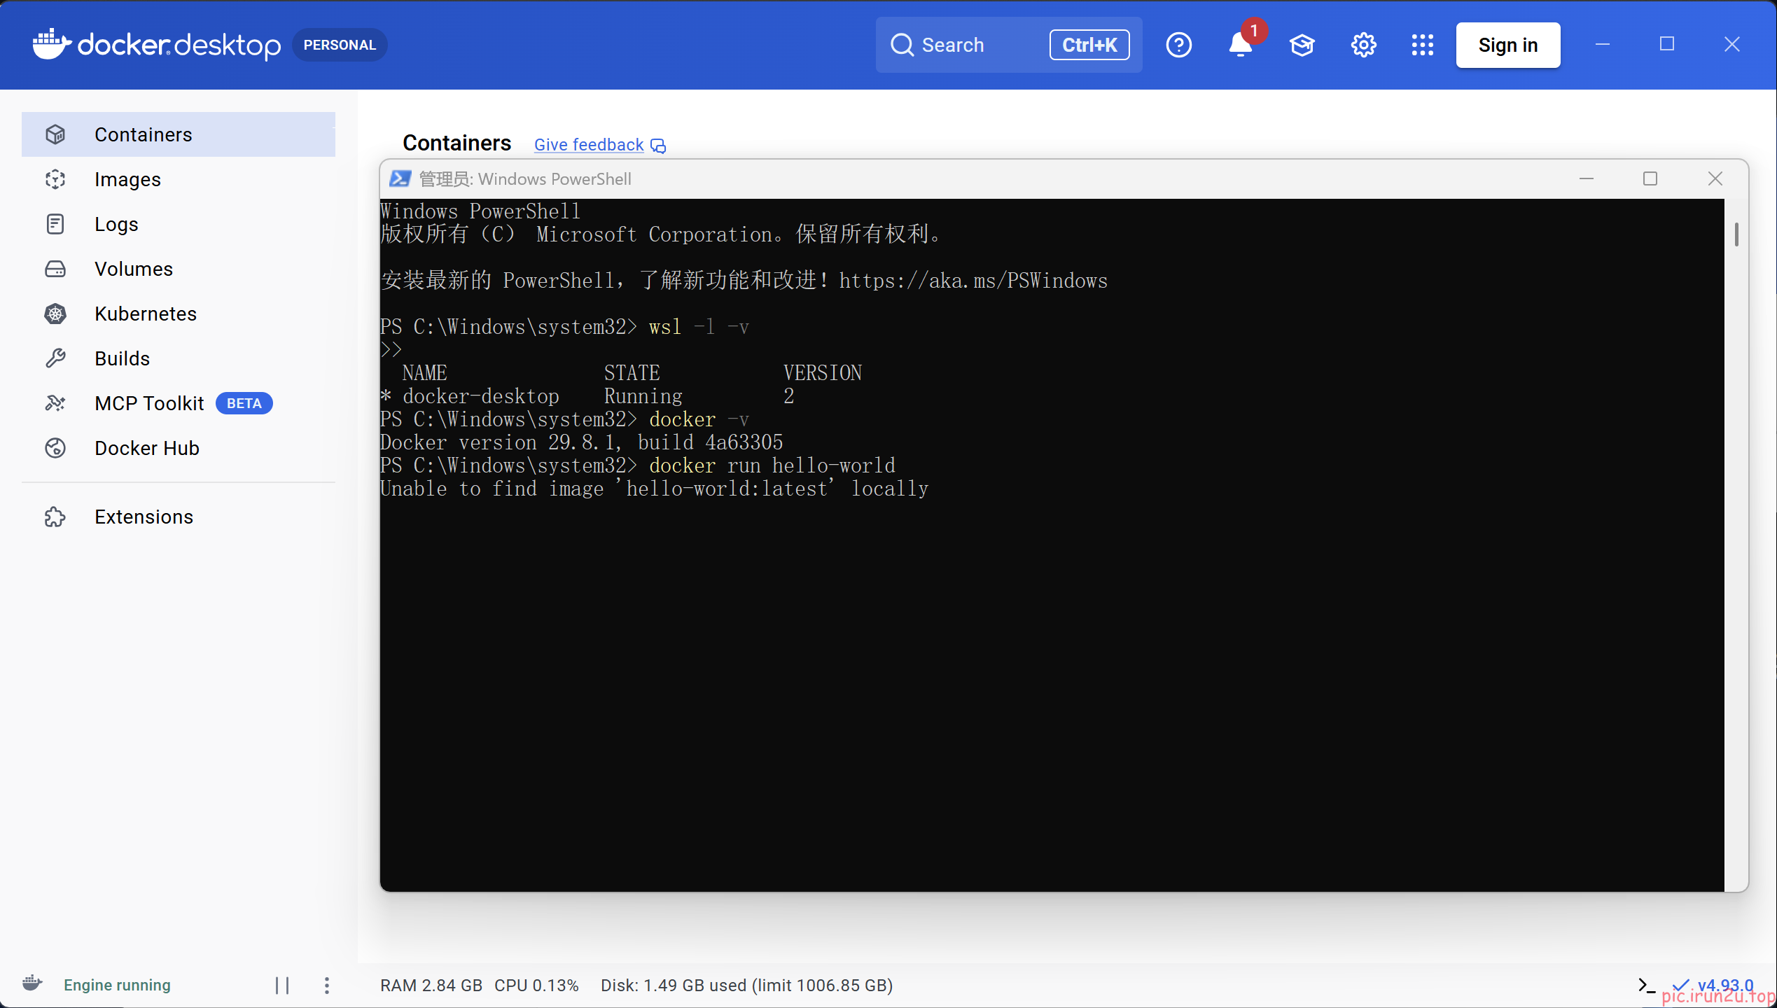The height and width of the screenshot is (1008, 1777).
Task: Click the Engine running status text
Action: coord(117,985)
